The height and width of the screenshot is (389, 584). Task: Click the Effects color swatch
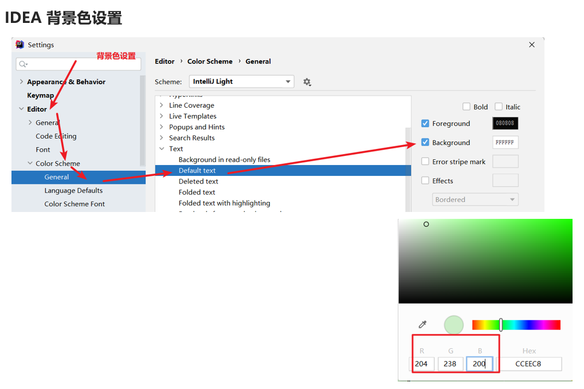pos(505,180)
